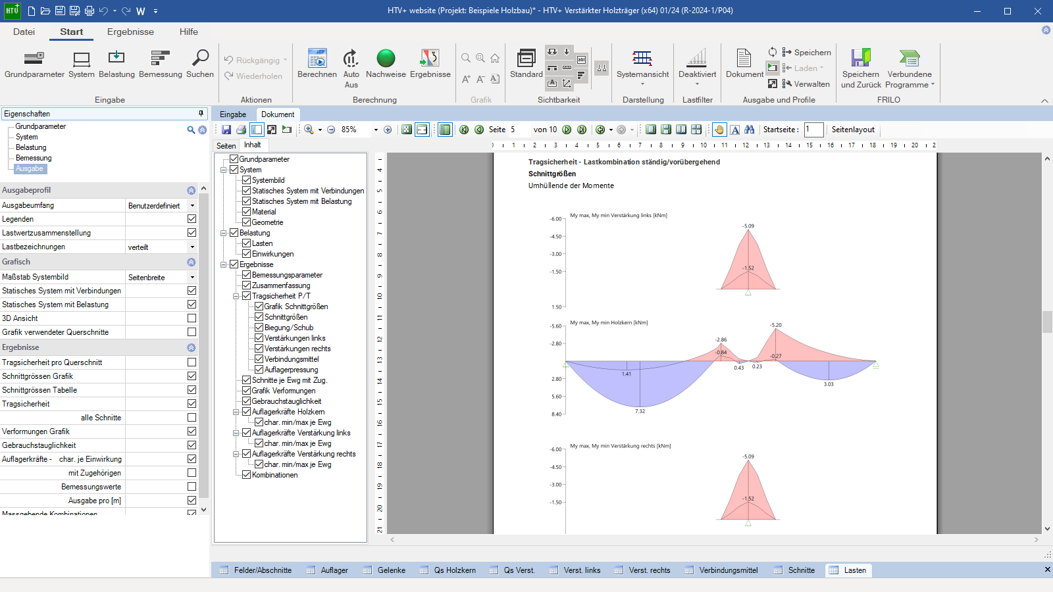Fit page width in document view
1053x592 pixels.
(x=422, y=130)
